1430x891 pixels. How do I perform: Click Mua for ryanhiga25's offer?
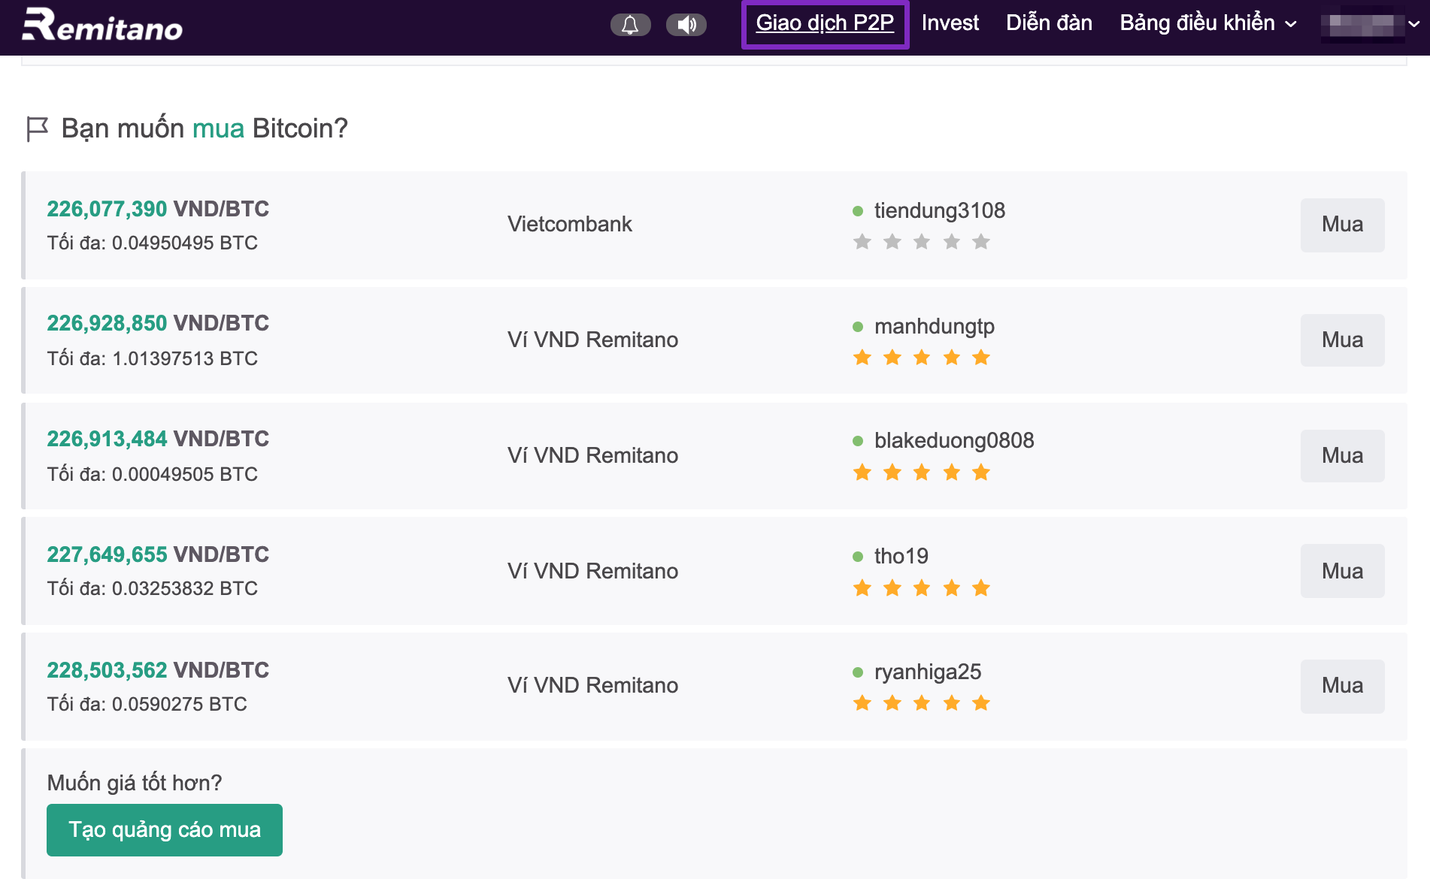(1342, 686)
